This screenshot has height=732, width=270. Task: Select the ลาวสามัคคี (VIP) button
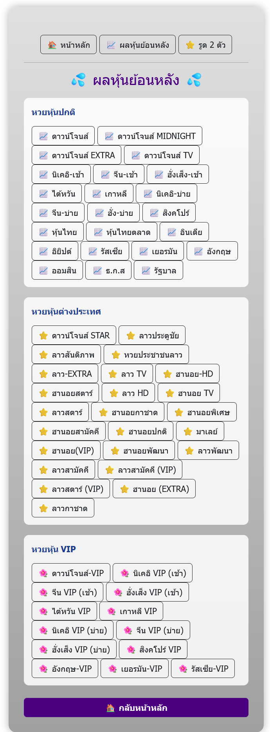[x=140, y=470]
